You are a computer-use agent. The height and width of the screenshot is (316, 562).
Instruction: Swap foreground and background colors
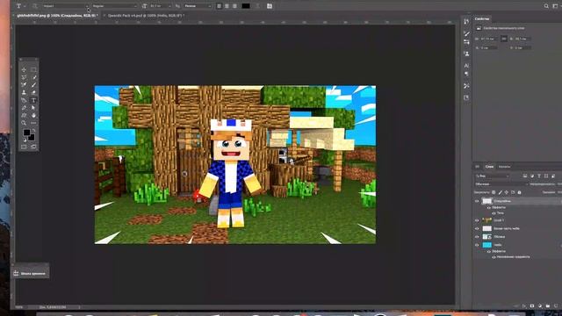click(x=33, y=131)
